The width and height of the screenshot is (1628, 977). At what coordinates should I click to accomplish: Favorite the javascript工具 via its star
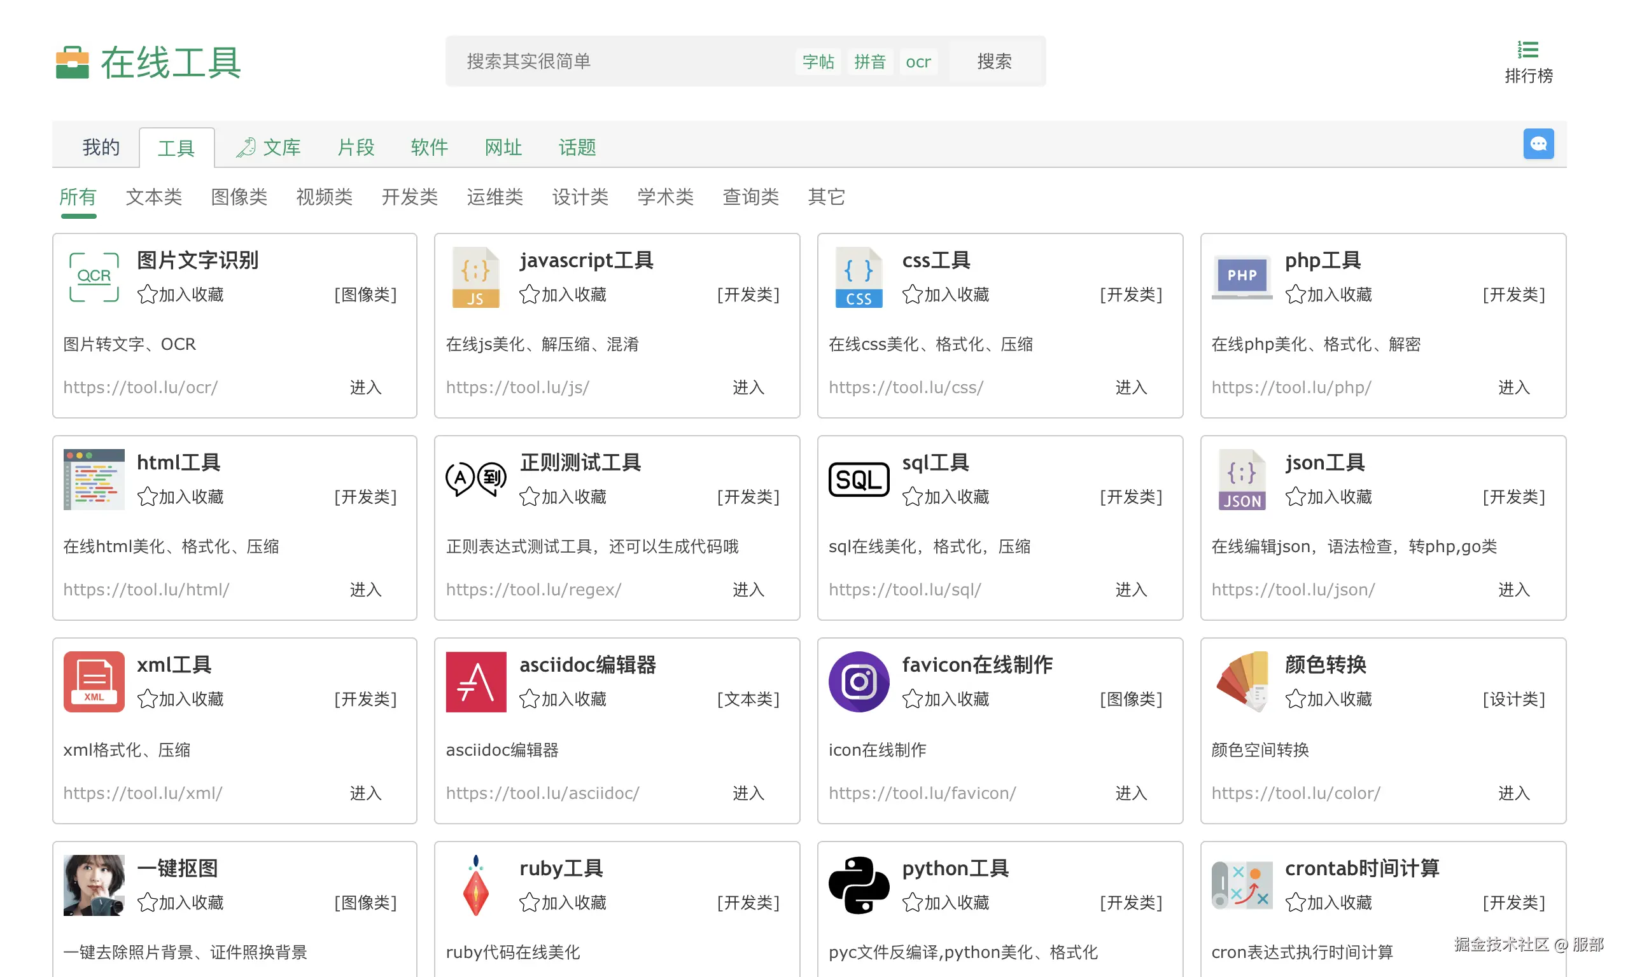529,295
